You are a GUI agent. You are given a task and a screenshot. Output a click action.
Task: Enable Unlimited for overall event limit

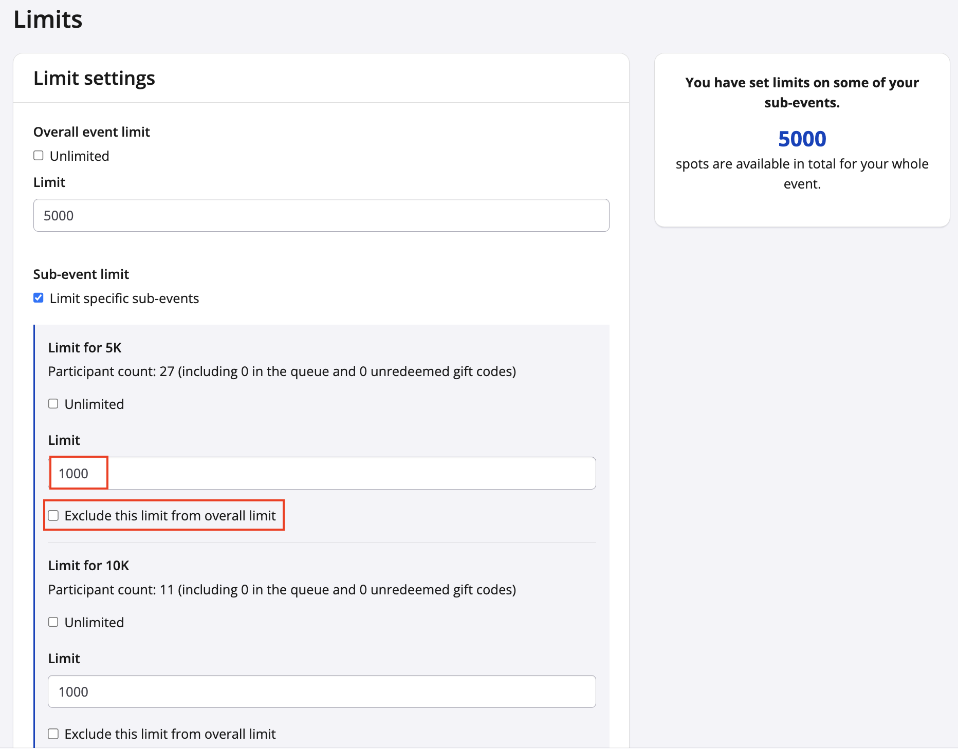tap(39, 156)
